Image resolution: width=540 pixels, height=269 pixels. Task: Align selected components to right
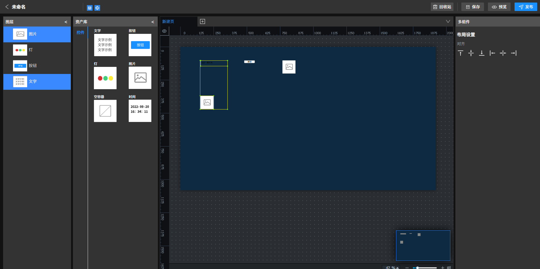click(514, 53)
